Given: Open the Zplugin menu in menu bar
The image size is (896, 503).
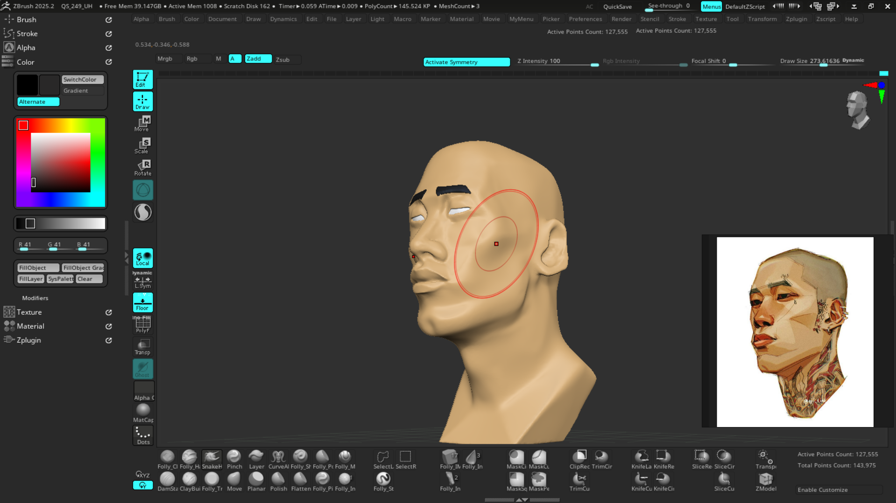Looking at the screenshot, I should (796, 19).
